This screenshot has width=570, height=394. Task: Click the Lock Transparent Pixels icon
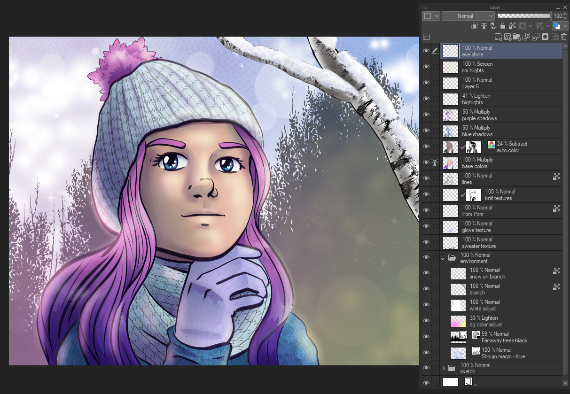512,26
